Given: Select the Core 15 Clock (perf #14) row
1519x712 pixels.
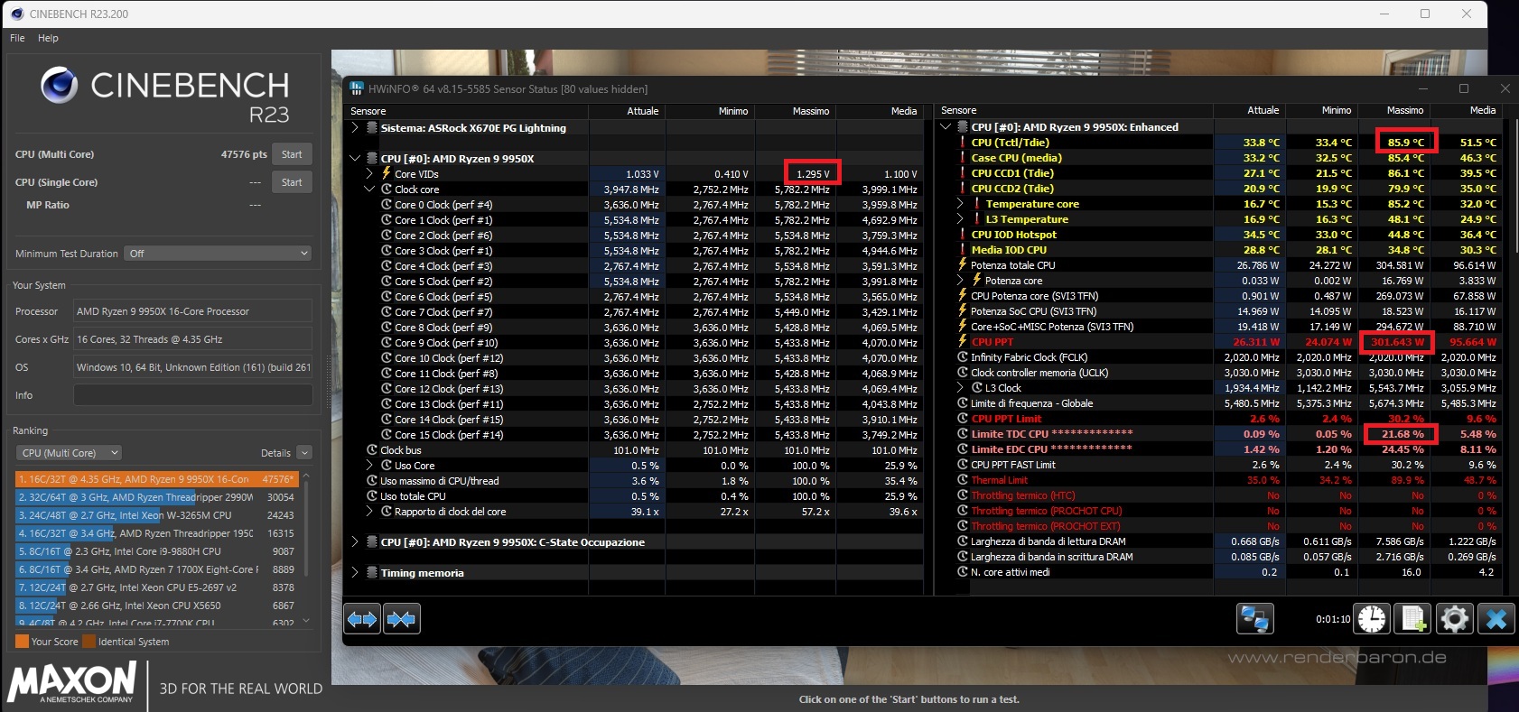Looking at the screenshot, I should coord(634,434).
